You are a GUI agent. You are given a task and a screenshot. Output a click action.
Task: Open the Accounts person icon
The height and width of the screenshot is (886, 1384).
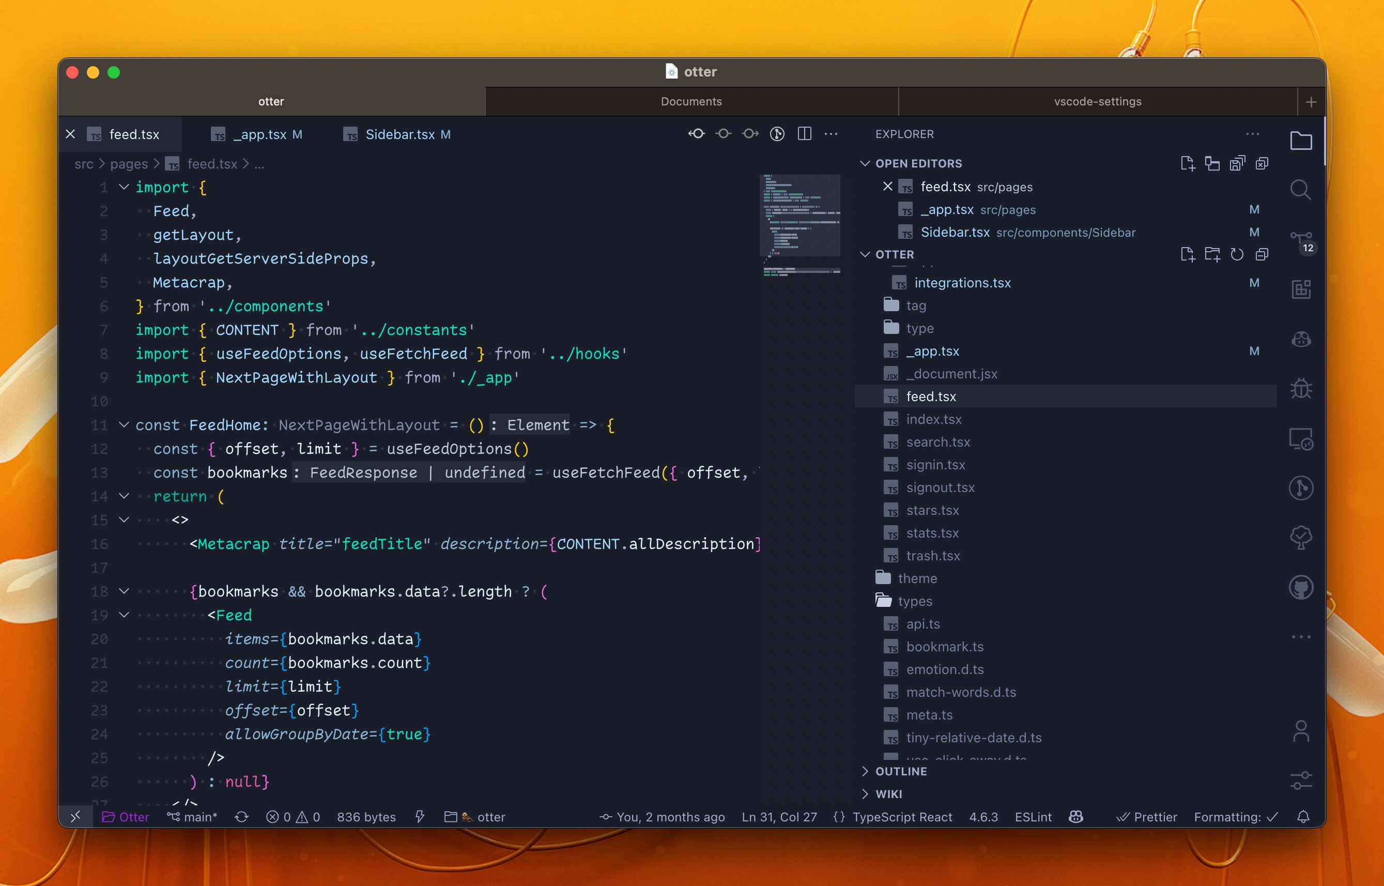pos(1301,731)
